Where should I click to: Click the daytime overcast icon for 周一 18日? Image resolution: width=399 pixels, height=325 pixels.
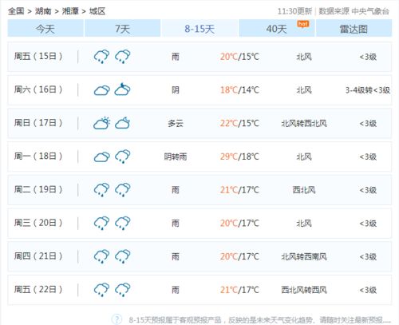[101, 157]
